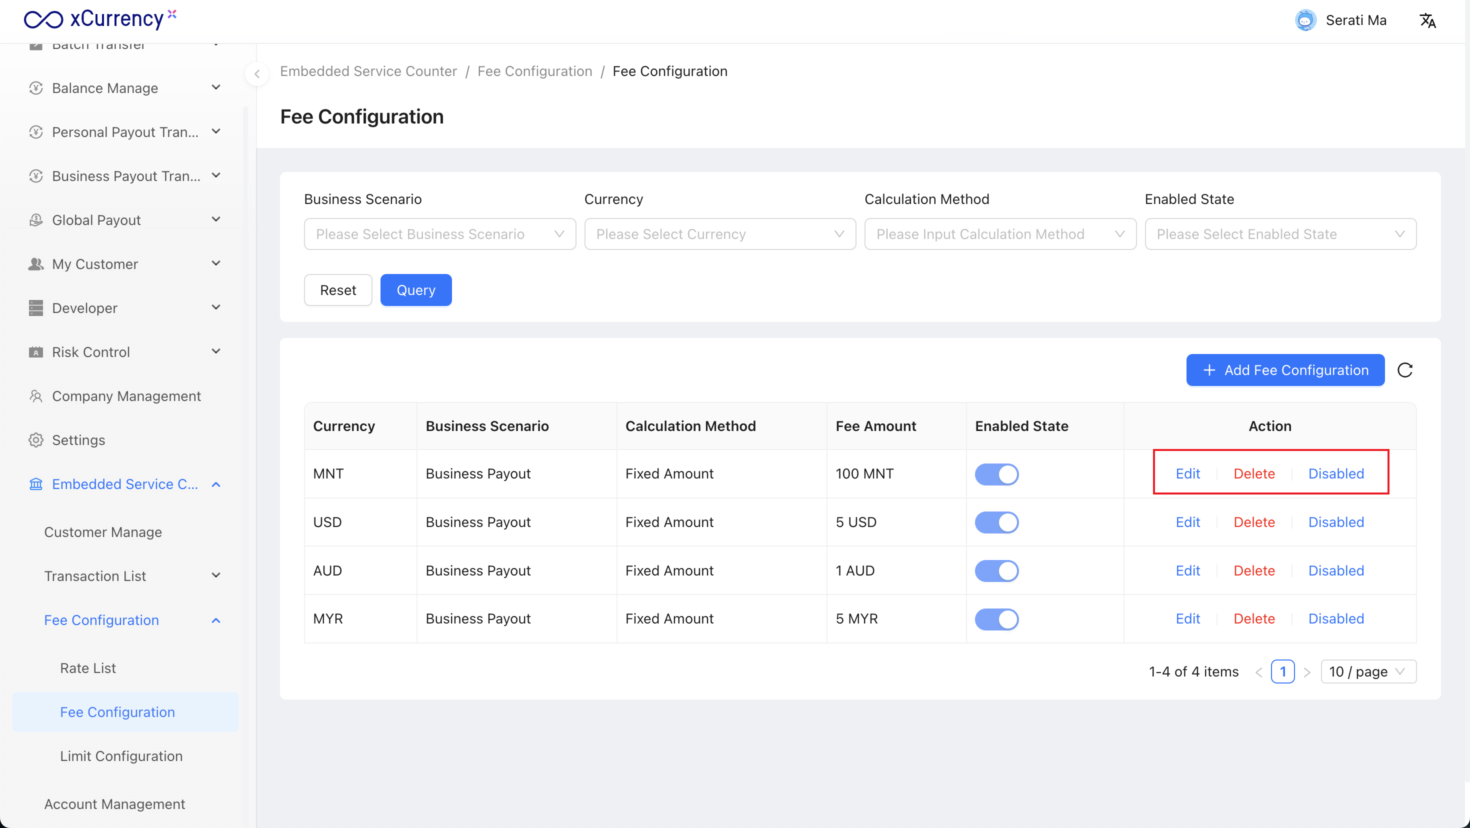This screenshot has width=1470, height=828.
Task: Click the refresh table icon
Action: 1405,370
